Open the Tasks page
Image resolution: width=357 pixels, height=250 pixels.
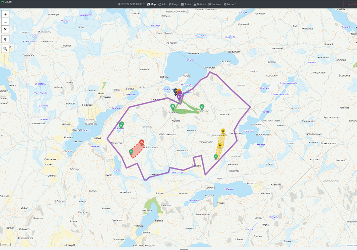[186, 4]
